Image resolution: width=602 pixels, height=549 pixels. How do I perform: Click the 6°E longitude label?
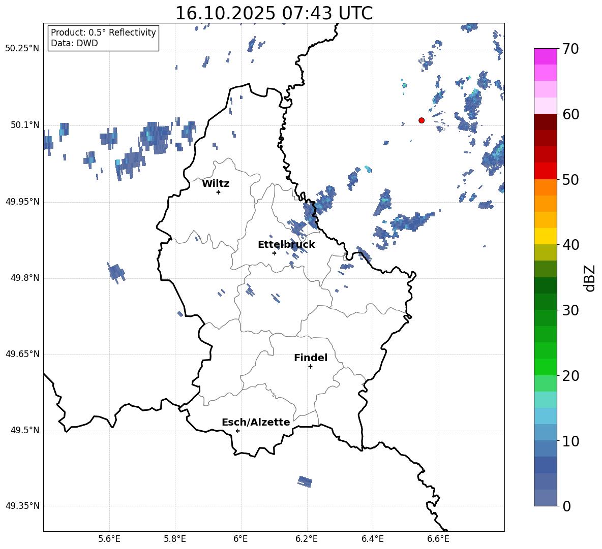(x=240, y=539)
